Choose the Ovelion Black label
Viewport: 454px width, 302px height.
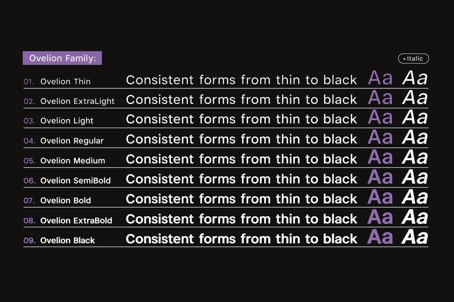point(67,240)
